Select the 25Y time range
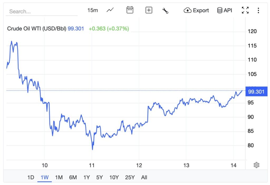 point(130,177)
